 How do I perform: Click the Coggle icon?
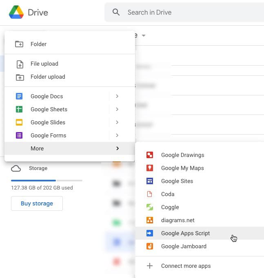(150, 207)
